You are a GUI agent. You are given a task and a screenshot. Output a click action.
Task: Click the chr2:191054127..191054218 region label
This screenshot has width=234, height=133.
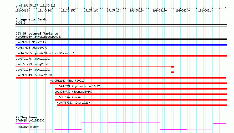(x=35, y=5)
